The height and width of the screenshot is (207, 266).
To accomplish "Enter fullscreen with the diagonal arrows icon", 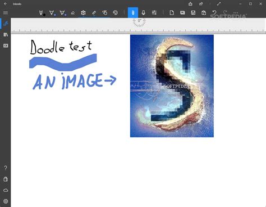I will pyautogui.click(x=219, y=4).
